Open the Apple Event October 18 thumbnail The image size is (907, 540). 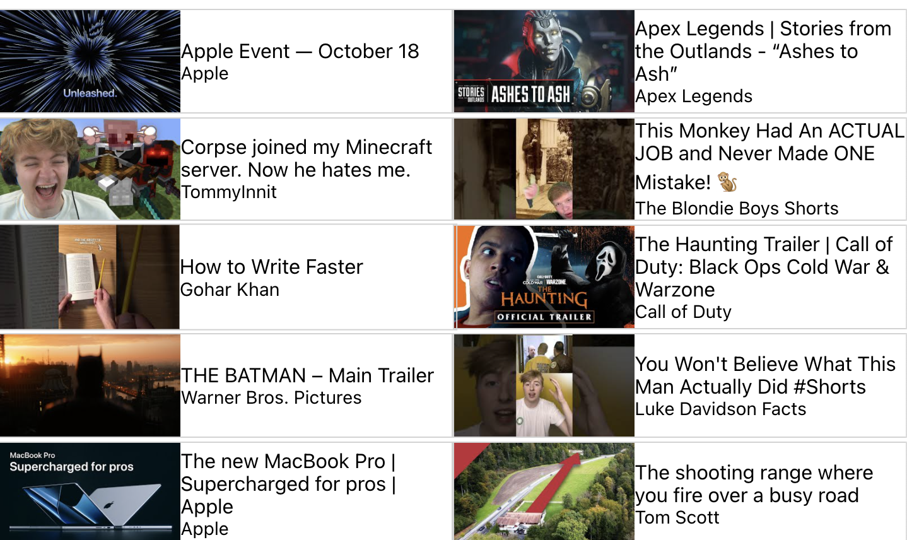coord(90,61)
